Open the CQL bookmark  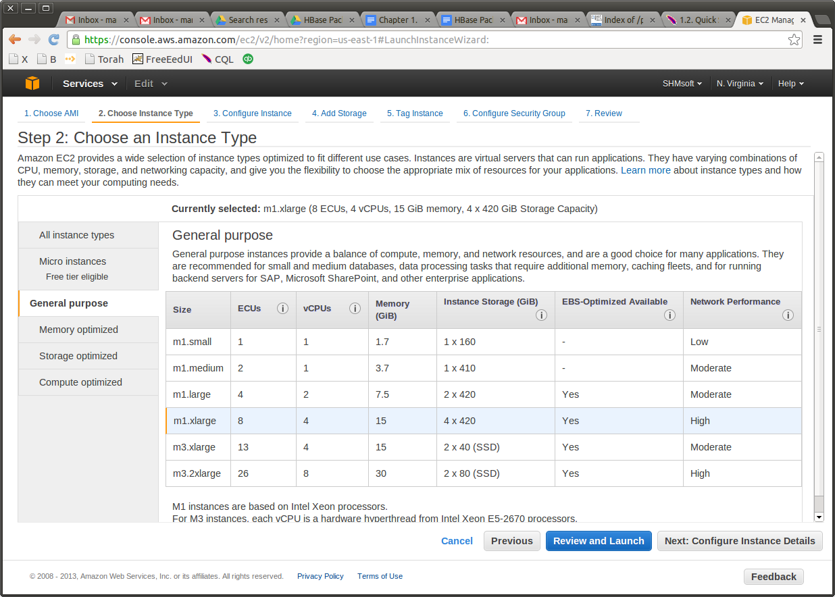[x=218, y=59]
